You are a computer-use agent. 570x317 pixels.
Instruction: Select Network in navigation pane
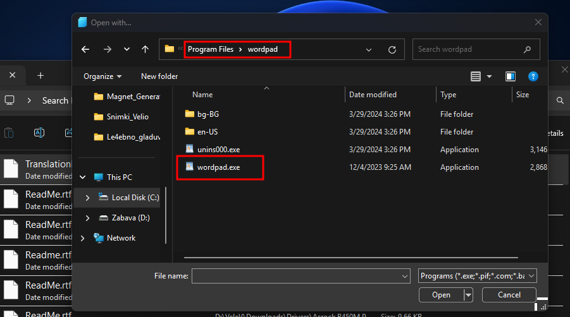[115, 238]
